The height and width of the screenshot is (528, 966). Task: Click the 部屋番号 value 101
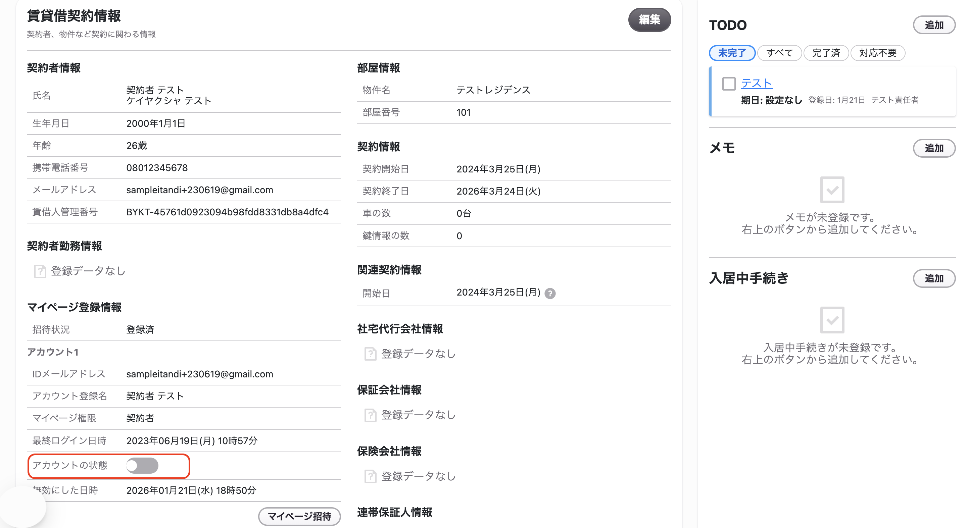[x=464, y=112]
